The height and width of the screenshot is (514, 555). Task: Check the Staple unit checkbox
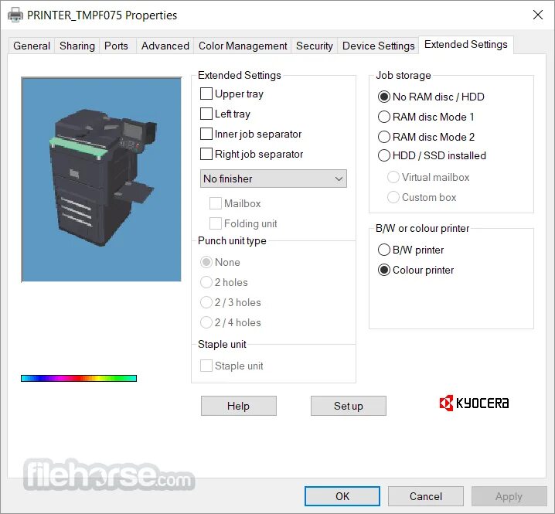(206, 366)
